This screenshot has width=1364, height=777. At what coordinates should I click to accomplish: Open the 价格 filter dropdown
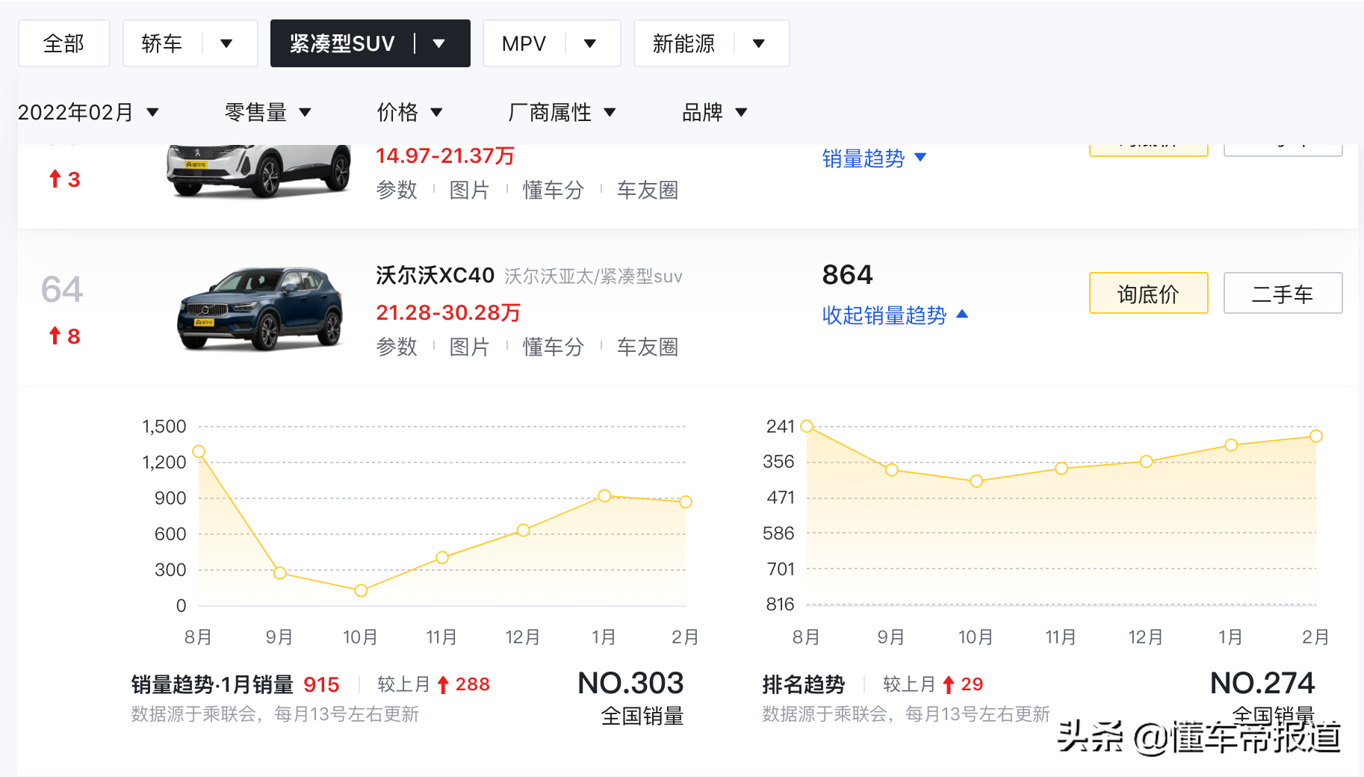[409, 112]
